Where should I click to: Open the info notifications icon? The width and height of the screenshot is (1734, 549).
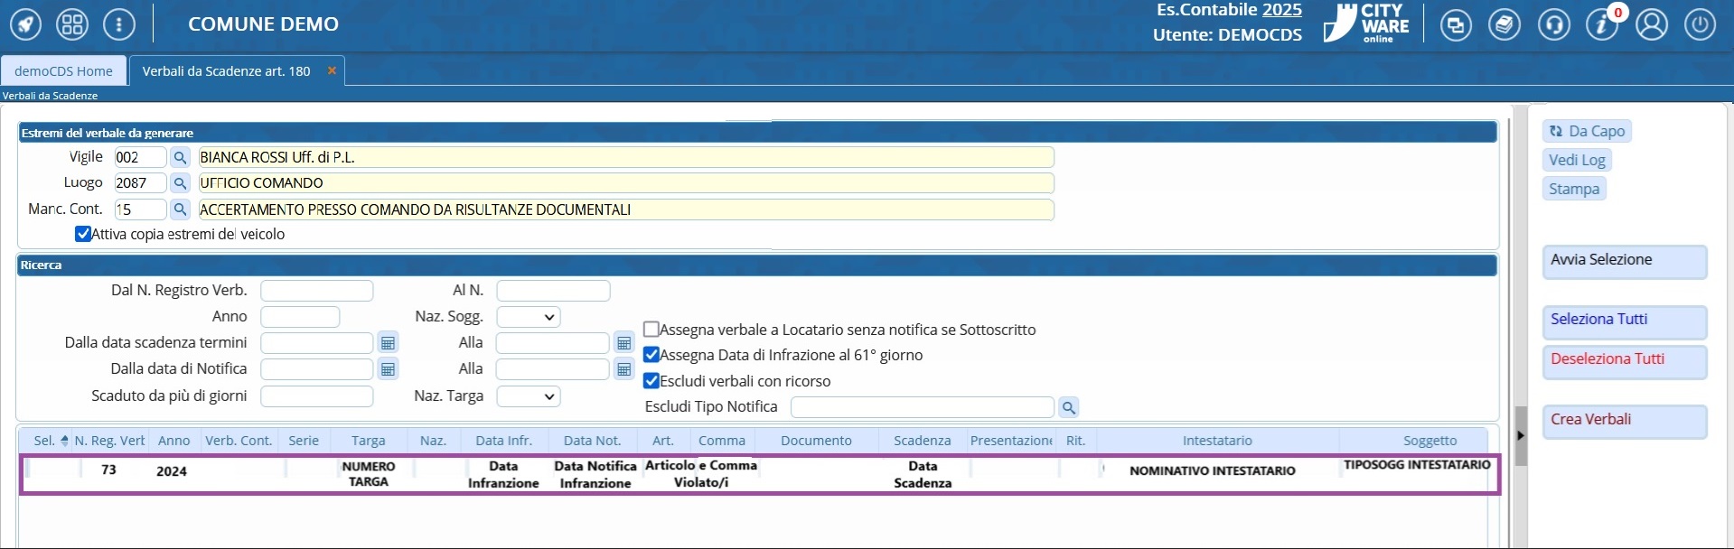click(x=1602, y=24)
